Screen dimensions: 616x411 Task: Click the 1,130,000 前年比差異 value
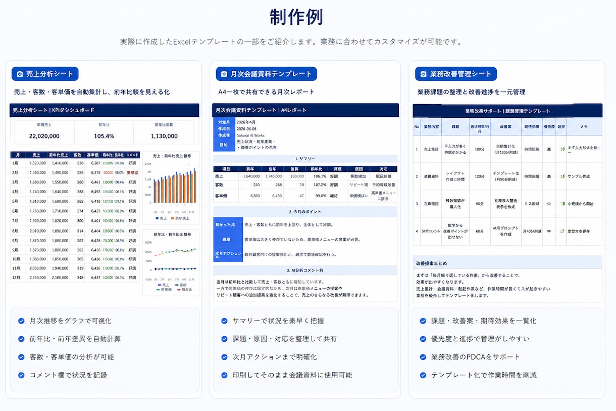[x=164, y=136]
